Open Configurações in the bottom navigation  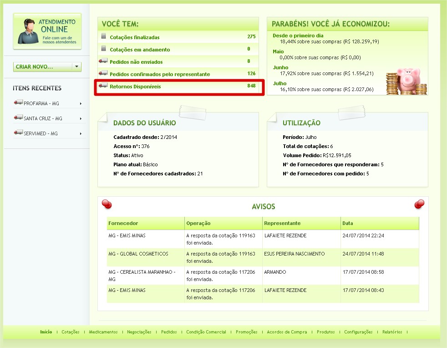[358, 332]
